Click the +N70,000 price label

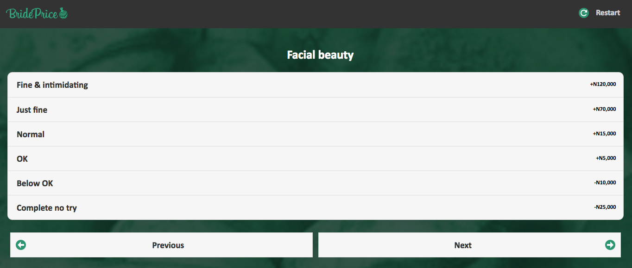tap(604, 110)
